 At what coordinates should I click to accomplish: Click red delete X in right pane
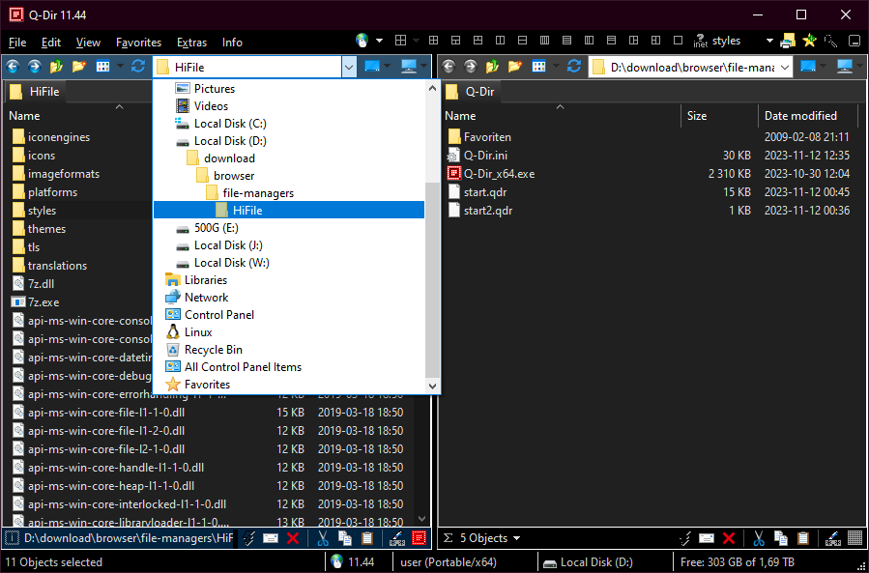tap(729, 538)
